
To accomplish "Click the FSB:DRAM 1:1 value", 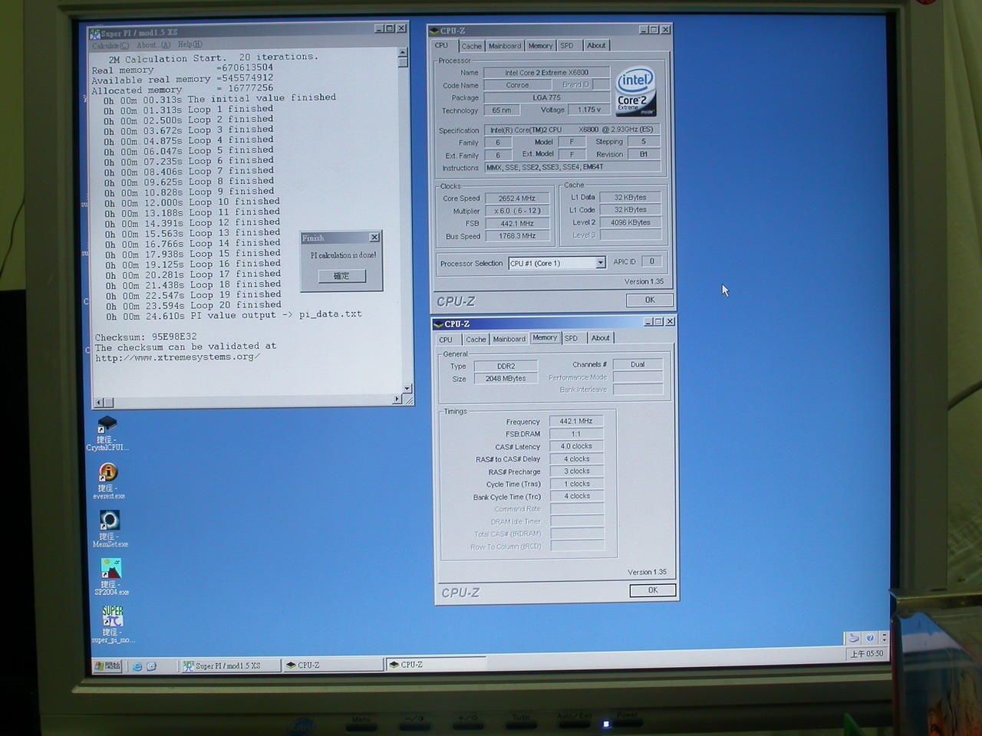I will [x=576, y=434].
